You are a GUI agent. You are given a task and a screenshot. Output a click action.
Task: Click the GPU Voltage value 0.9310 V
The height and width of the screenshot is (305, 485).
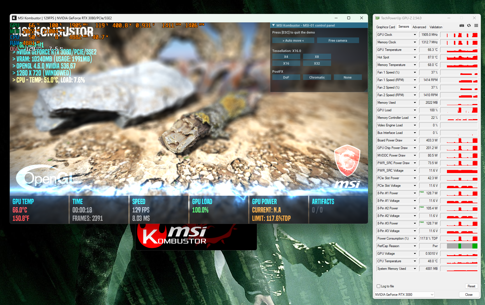tap(429, 254)
